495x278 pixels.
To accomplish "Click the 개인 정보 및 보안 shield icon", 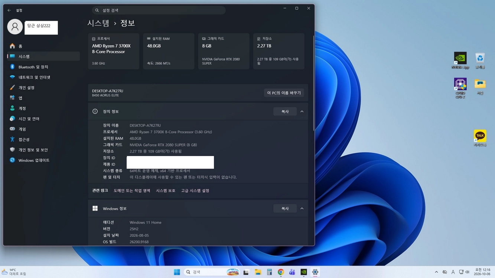I will [12, 150].
